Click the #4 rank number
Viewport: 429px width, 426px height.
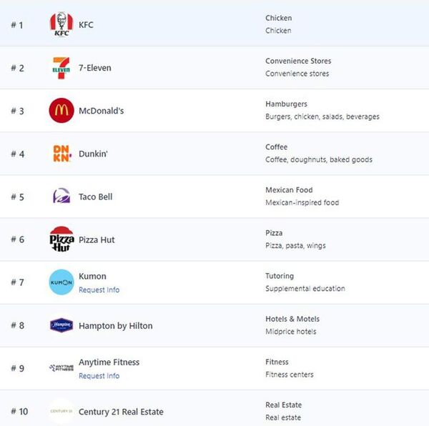pos(18,154)
